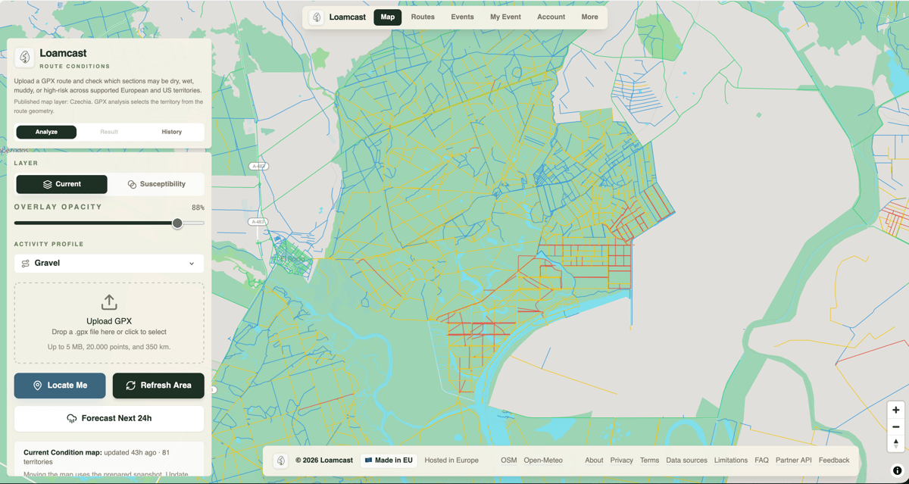Switch to the History tab
The image size is (909, 484).
172,132
